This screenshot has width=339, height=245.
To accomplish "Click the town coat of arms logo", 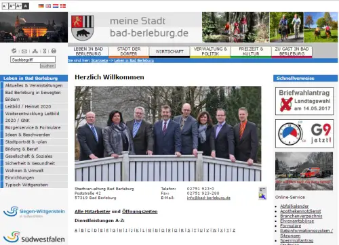I will [x=83, y=28].
